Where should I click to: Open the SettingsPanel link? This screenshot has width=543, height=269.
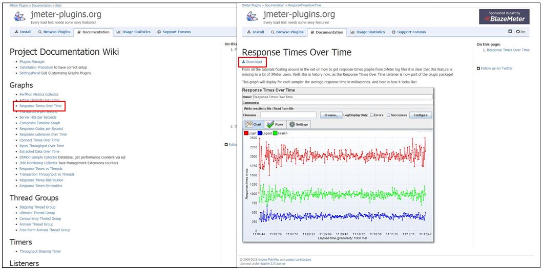coord(30,73)
